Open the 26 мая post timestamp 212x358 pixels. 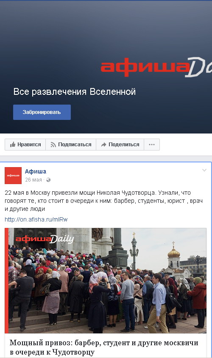pyautogui.click(x=33, y=180)
